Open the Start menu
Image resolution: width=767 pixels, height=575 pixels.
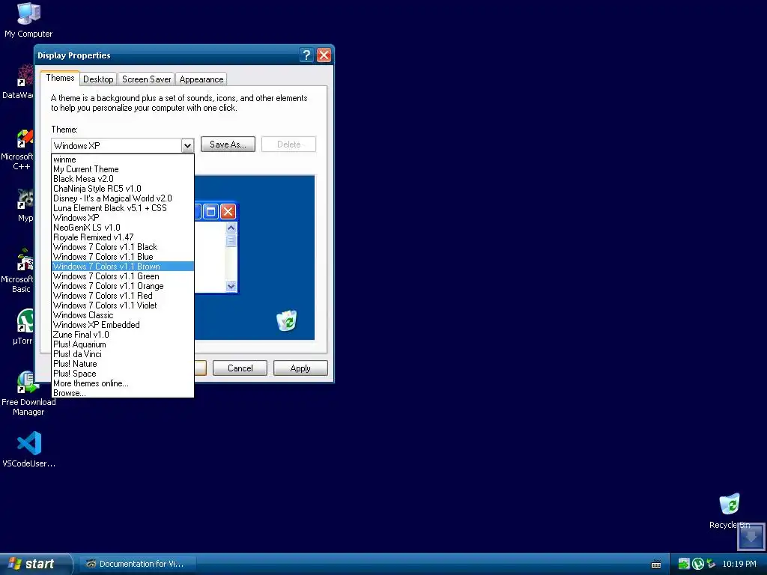click(34, 564)
